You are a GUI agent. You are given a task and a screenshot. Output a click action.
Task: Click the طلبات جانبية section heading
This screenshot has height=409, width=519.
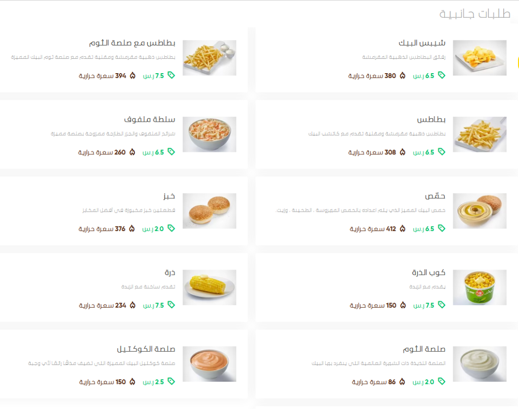point(475,13)
